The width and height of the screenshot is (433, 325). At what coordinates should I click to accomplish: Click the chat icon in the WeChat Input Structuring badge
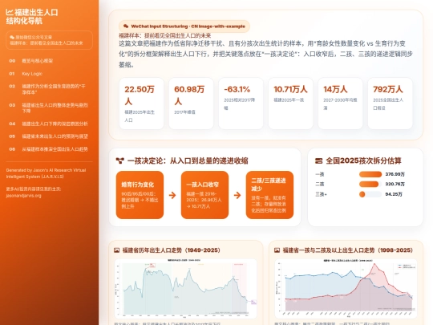click(126, 26)
